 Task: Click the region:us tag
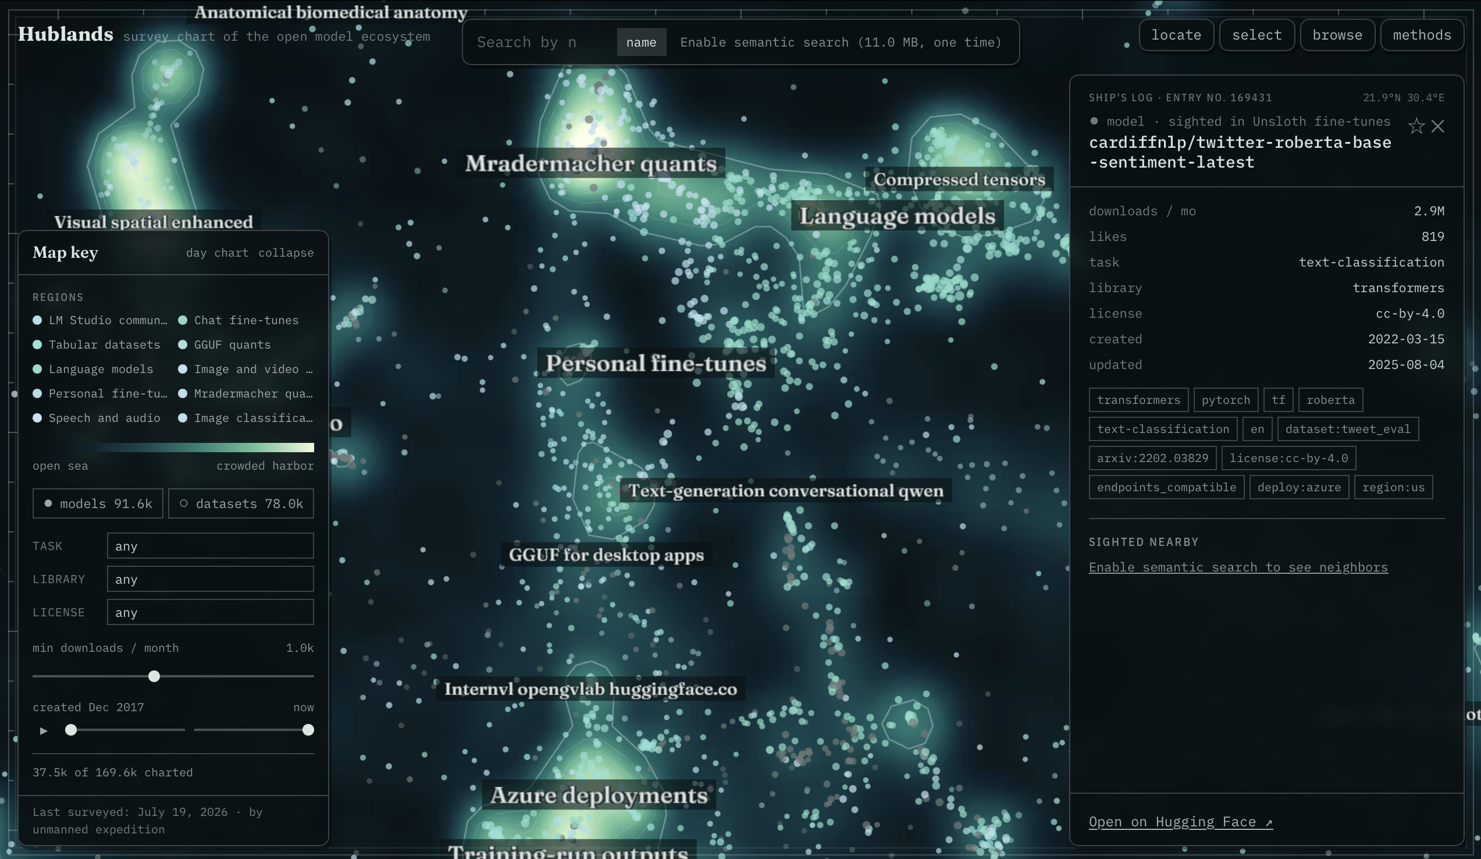coord(1393,487)
